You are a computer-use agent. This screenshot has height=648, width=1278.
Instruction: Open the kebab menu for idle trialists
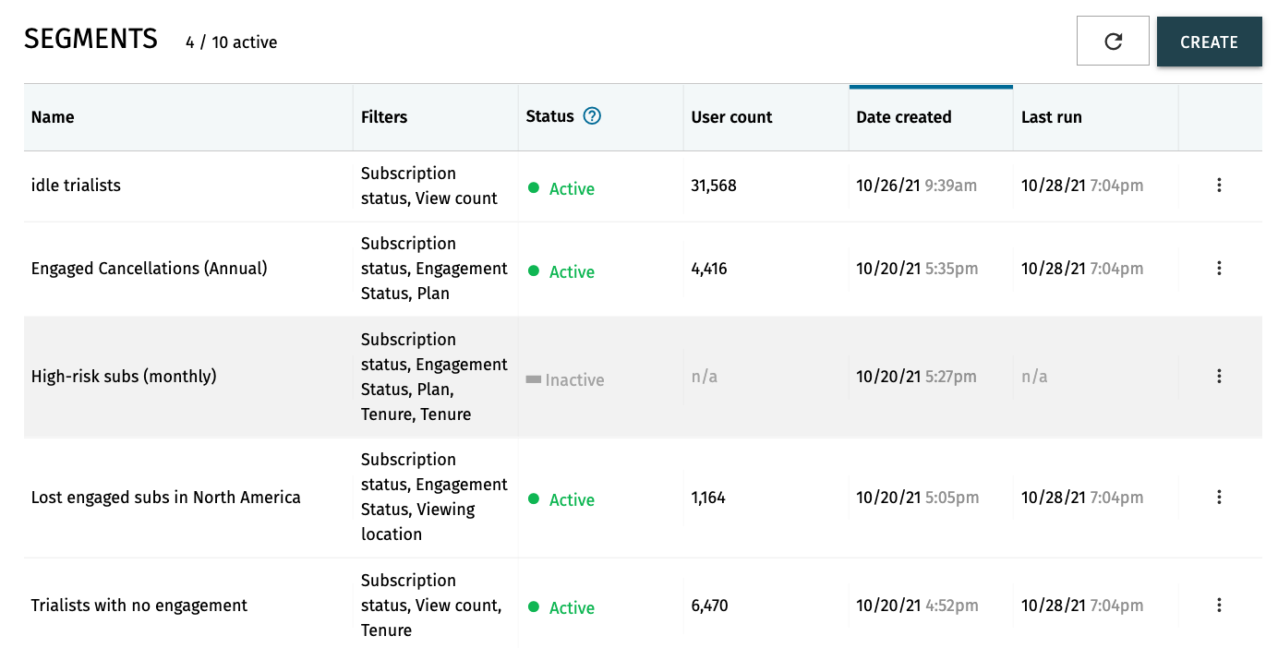(x=1219, y=186)
